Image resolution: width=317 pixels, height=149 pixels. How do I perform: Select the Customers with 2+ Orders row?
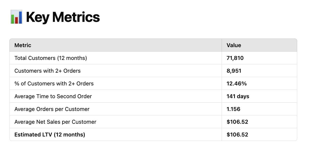(x=153, y=71)
